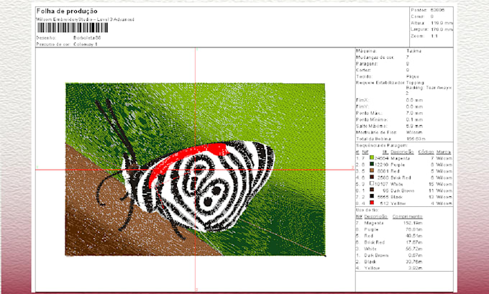This screenshot has height=294, width=489.
Task: Select Brick Red in the stop sequence
Action: click(x=401, y=178)
